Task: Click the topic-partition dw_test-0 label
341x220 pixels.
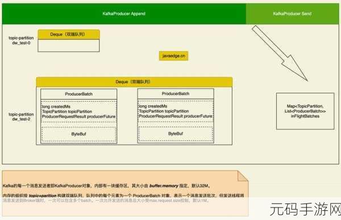Action: point(21,40)
